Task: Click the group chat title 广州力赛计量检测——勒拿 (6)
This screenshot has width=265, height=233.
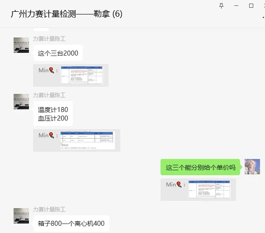Action: pos(66,14)
